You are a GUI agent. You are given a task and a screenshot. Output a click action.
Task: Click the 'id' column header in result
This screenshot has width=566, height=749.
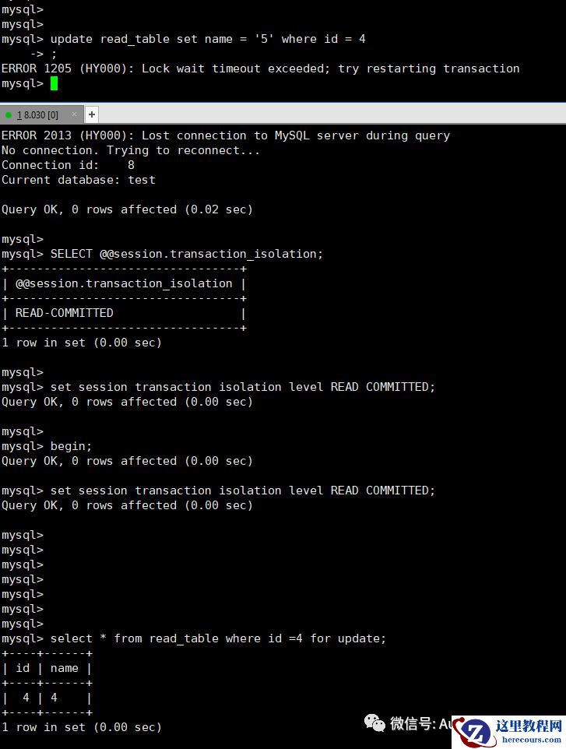[23, 668]
